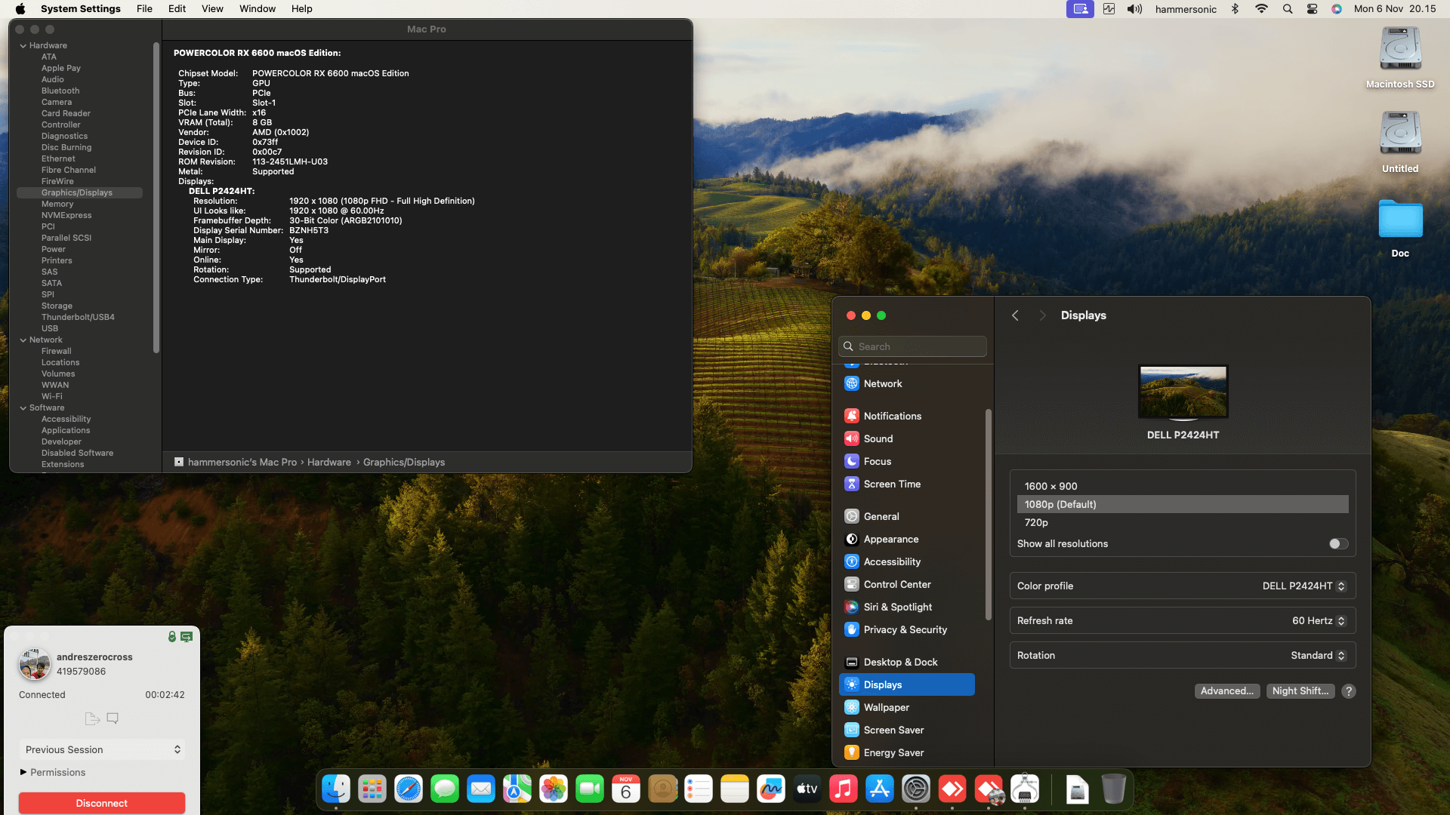
Task: Activate Siri from the menu bar
Action: (1337, 9)
